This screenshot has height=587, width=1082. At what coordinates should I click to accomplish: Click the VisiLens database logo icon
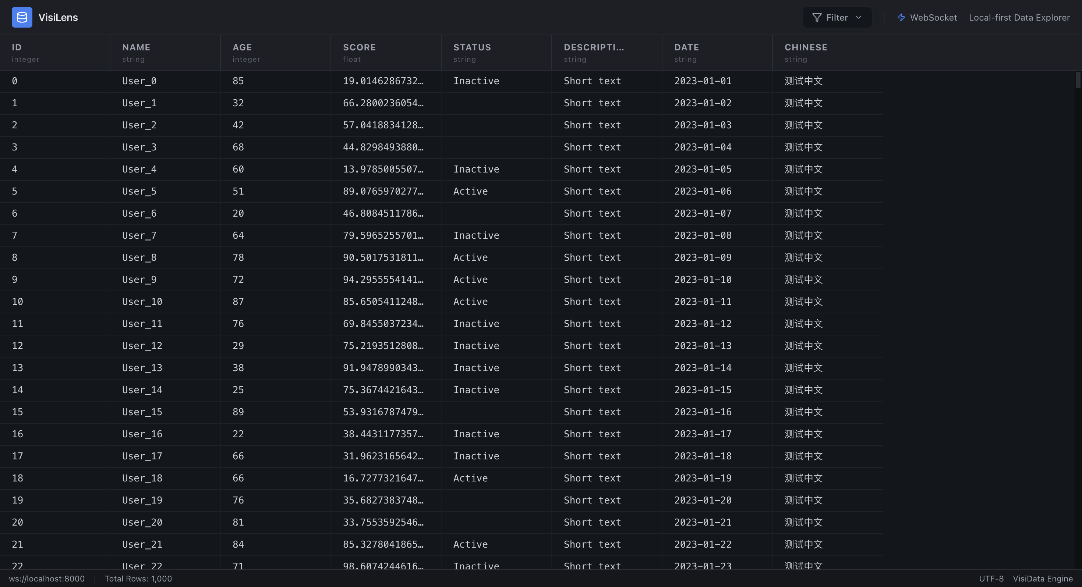(22, 17)
